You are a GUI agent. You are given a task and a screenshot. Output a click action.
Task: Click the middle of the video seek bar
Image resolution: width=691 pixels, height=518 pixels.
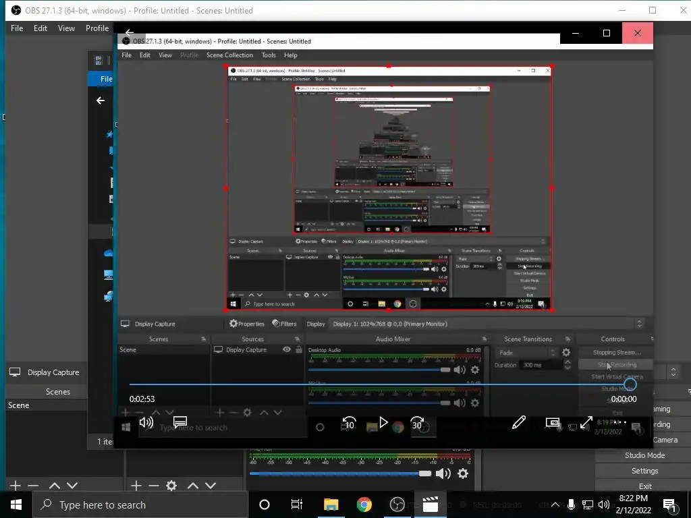[x=379, y=384]
